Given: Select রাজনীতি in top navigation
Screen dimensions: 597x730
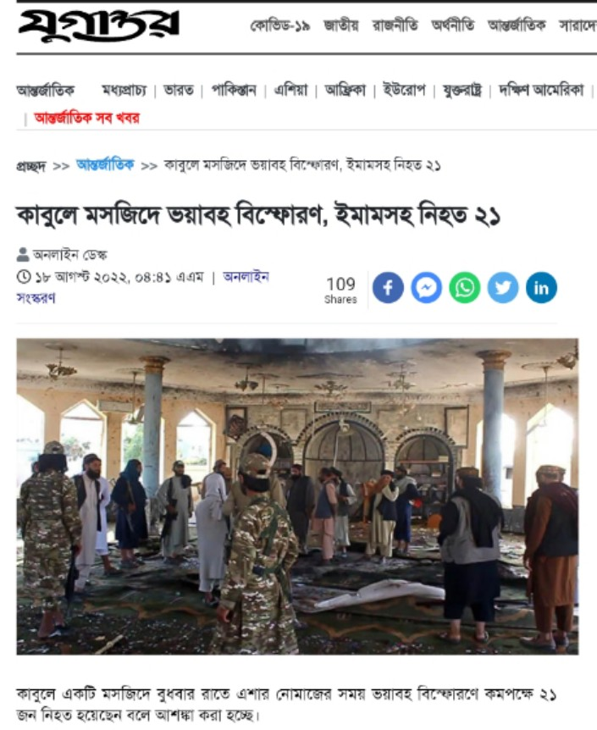Looking at the screenshot, I should [395, 25].
